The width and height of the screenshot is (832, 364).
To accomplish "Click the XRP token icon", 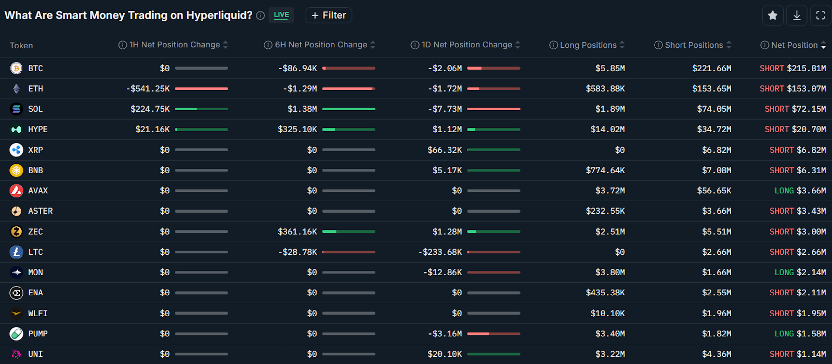I will point(16,150).
